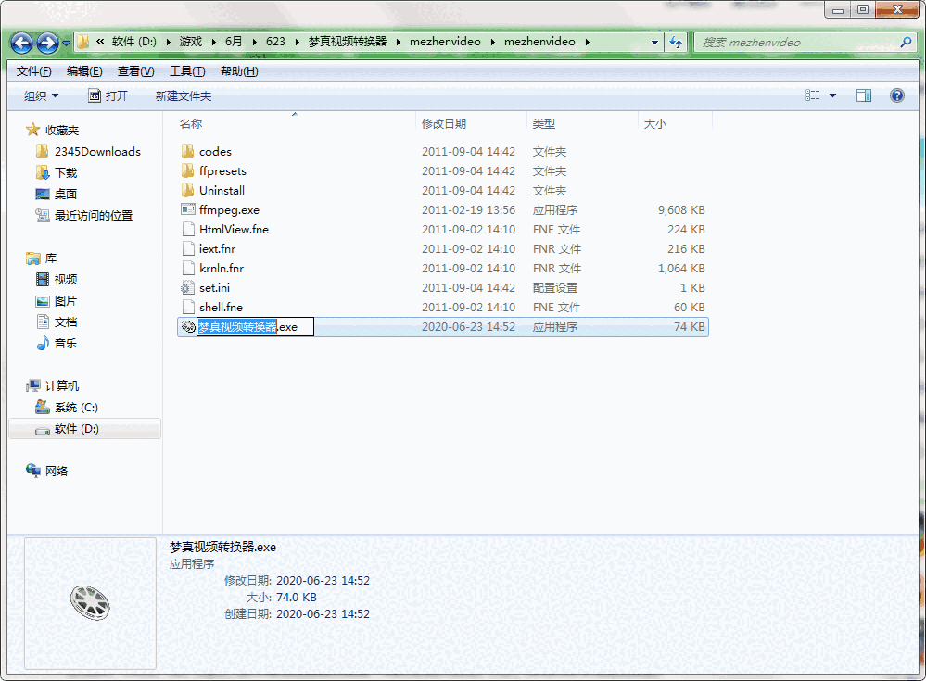This screenshot has height=681, width=926.
Task: Open the 编辑(E) menu
Action: coord(84,71)
